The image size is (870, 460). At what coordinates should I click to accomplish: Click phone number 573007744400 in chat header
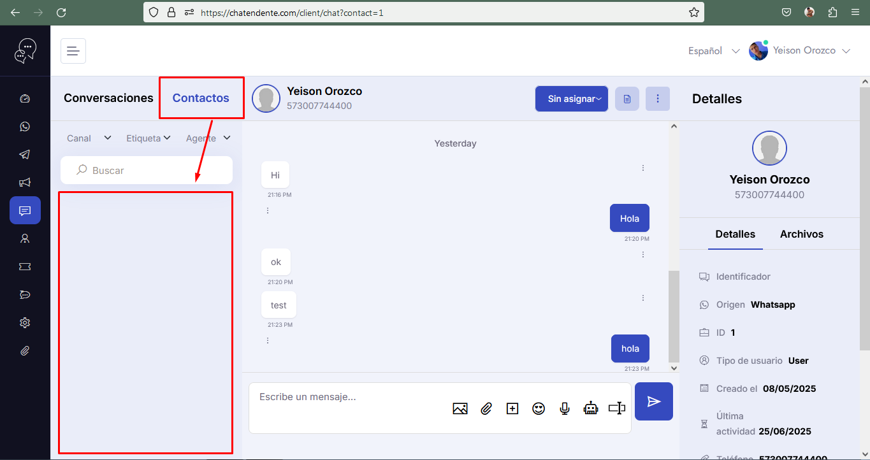point(319,106)
